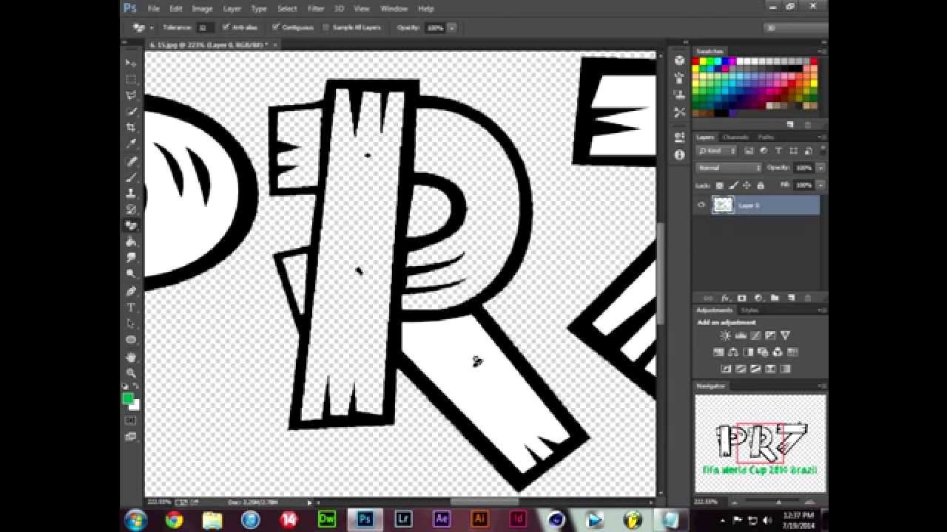
Task: Click the Vibrance adjustment icon
Action: click(x=786, y=336)
